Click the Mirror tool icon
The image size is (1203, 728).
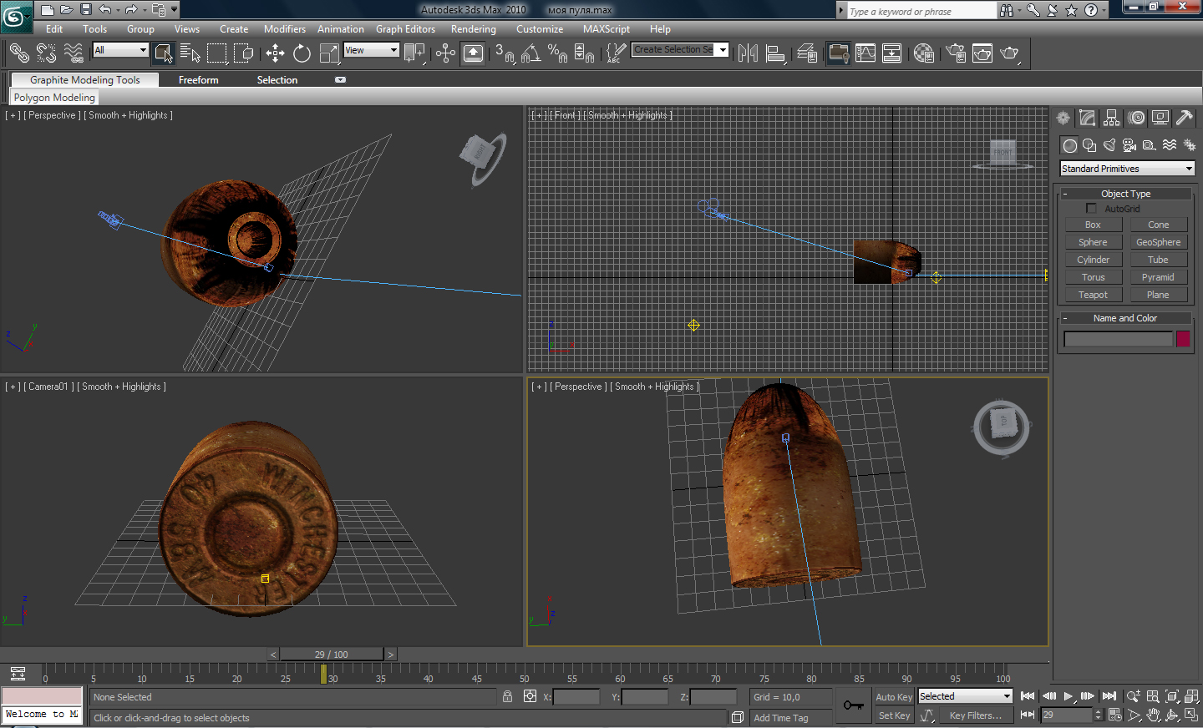748,53
